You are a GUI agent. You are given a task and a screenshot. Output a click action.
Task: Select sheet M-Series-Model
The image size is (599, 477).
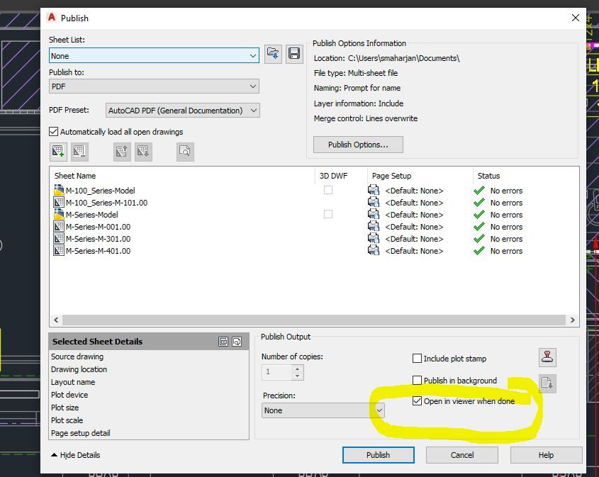tap(91, 214)
